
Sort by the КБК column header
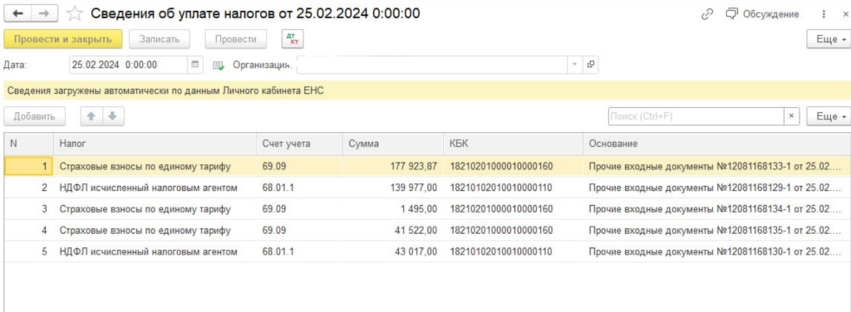point(513,144)
